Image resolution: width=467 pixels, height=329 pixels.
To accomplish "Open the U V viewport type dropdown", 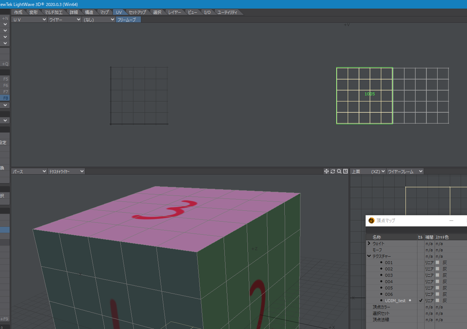I will pos(30,19).
